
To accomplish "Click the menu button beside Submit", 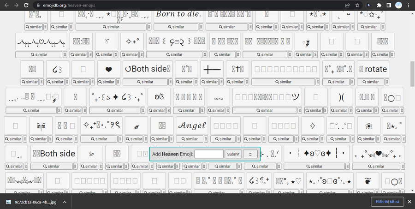I will click(x=250, y=154).
